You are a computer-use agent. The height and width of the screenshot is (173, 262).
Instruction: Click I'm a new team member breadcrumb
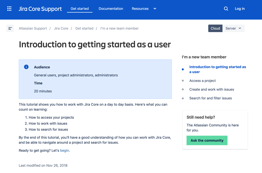click(x=119, y=29)
